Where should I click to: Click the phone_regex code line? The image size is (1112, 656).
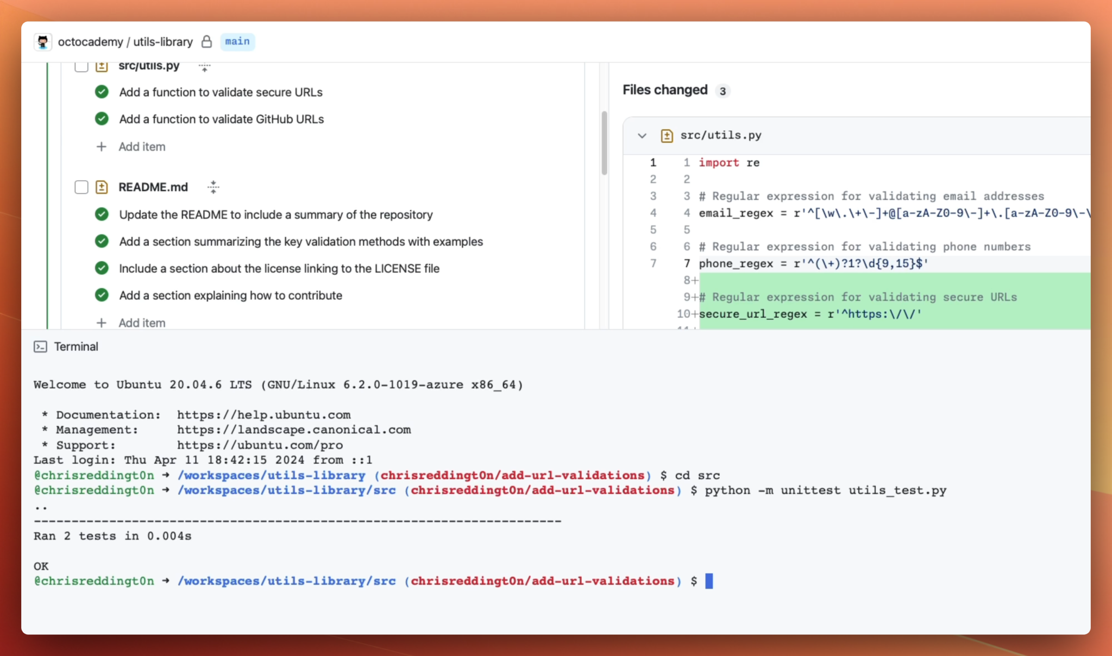814,263
